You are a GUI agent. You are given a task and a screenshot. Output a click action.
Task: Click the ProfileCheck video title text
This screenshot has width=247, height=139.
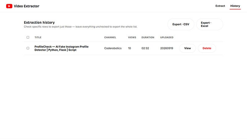pyautogui.click(x=61, y=48)
